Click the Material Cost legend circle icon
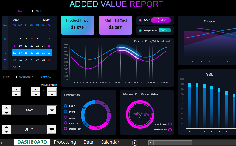236x146 pixels. coord(170,130)
